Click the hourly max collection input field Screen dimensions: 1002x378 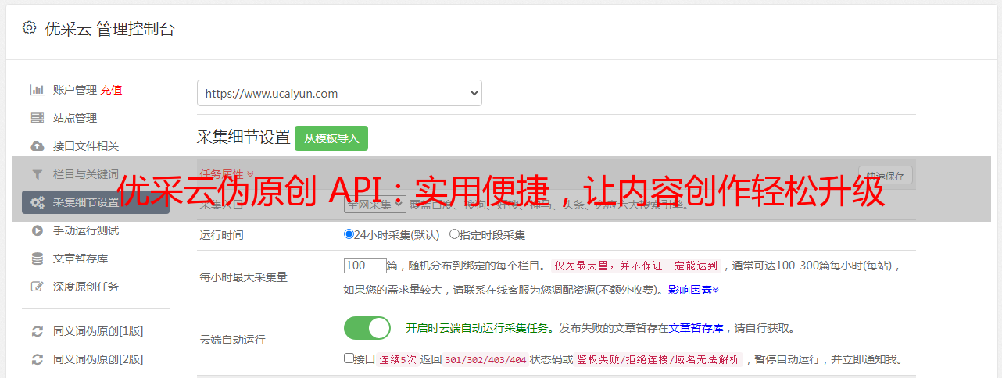pyautogui.click(x=365, y=266)
